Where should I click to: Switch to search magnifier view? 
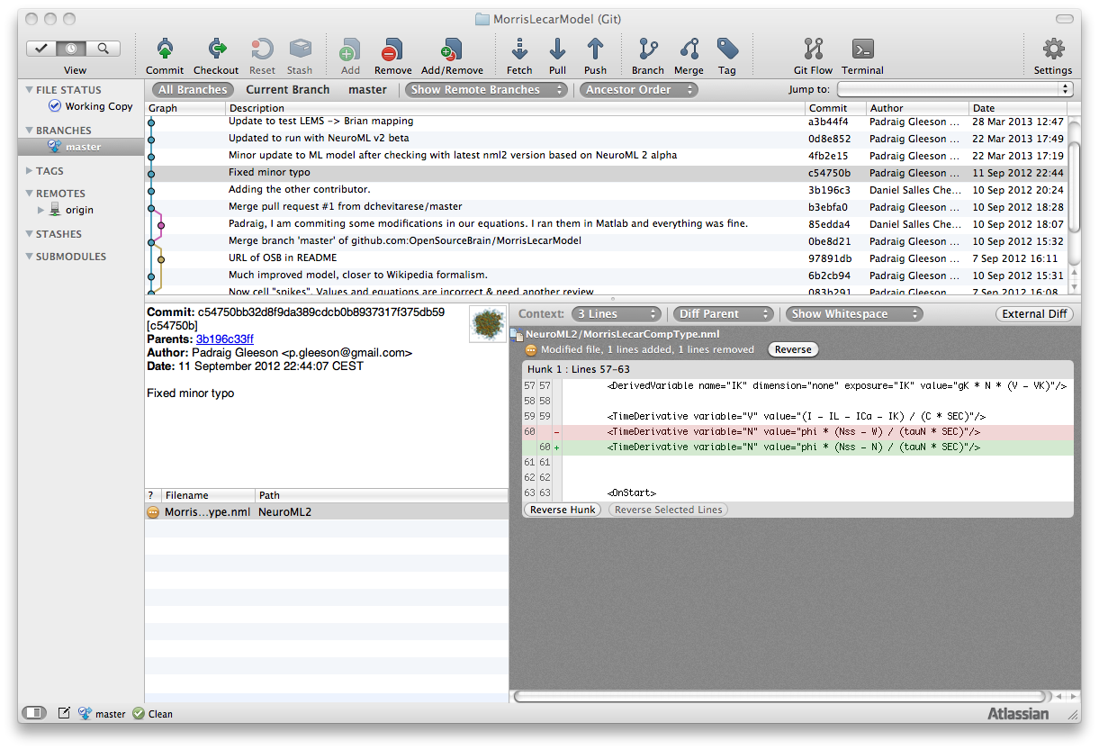pyautogui.click(x=104, y=49)
